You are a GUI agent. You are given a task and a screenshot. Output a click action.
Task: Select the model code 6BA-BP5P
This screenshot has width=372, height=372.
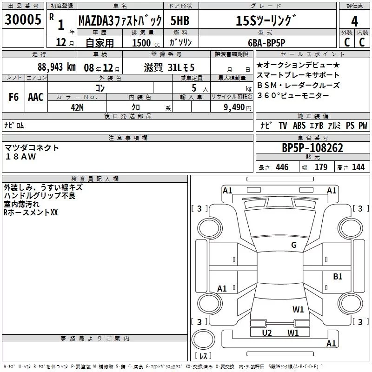[266, 43]
